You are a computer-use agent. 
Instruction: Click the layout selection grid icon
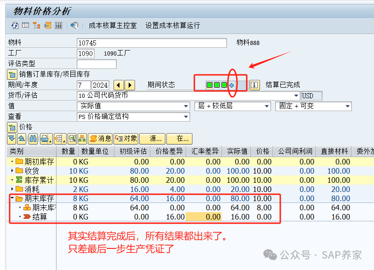(60, 139)
